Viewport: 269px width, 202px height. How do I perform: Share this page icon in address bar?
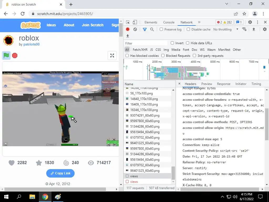pyautogui.click(x=236, y=14)
